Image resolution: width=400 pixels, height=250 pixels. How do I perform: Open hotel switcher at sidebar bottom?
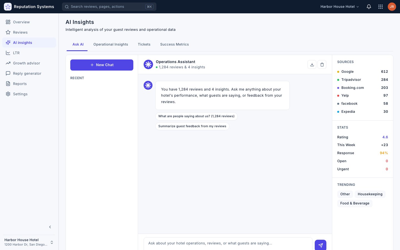[29, 242]
